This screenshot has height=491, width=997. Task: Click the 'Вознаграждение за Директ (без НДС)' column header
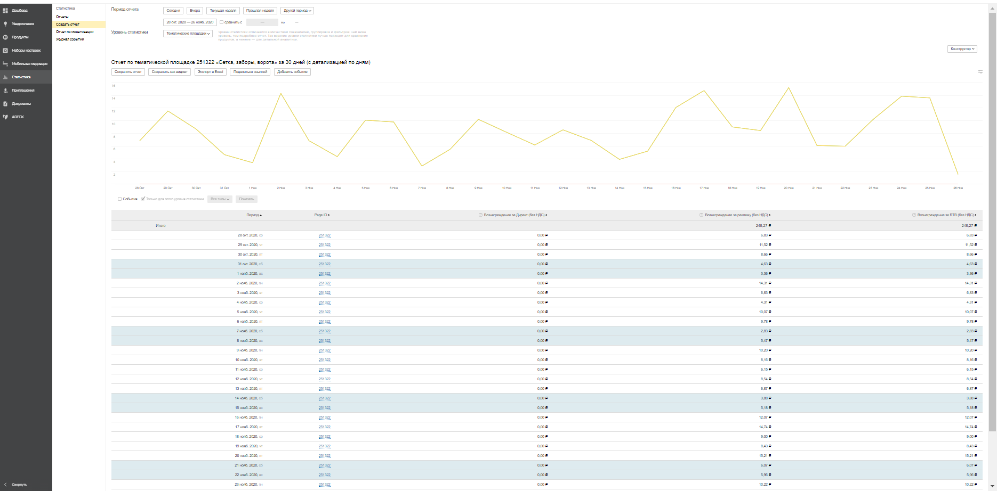point(515,215)
